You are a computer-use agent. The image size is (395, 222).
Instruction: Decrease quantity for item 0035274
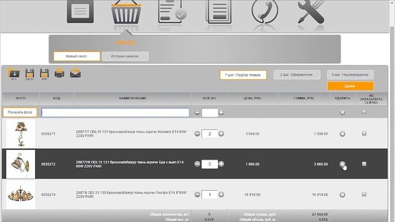[197, 195]
